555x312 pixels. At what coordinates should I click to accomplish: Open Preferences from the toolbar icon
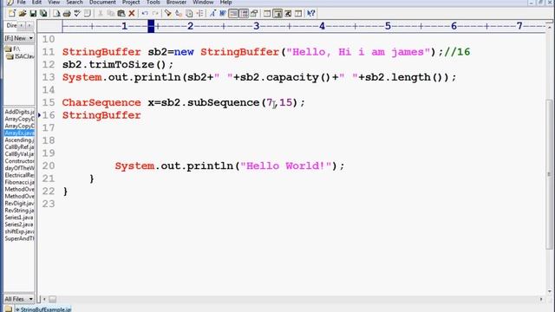click(254, 14)
